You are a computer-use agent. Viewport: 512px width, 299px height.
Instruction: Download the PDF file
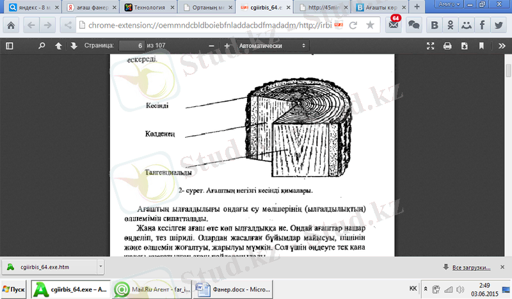463,46
